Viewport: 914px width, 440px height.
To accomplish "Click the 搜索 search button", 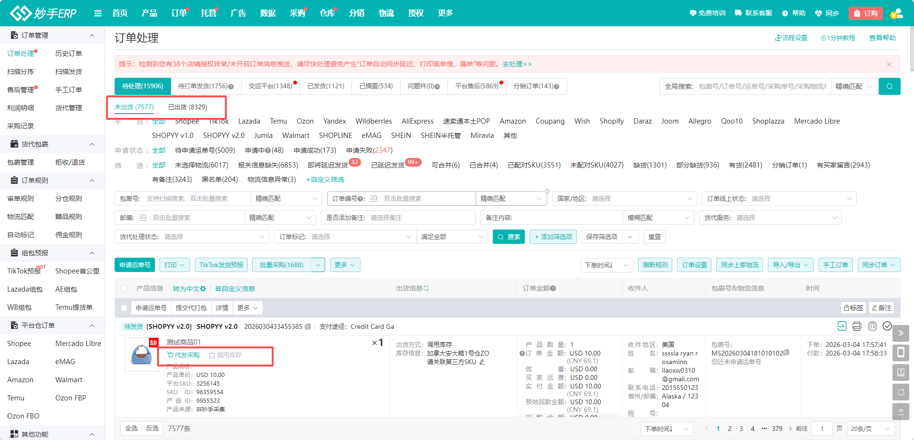I will [x=509, y=236].
